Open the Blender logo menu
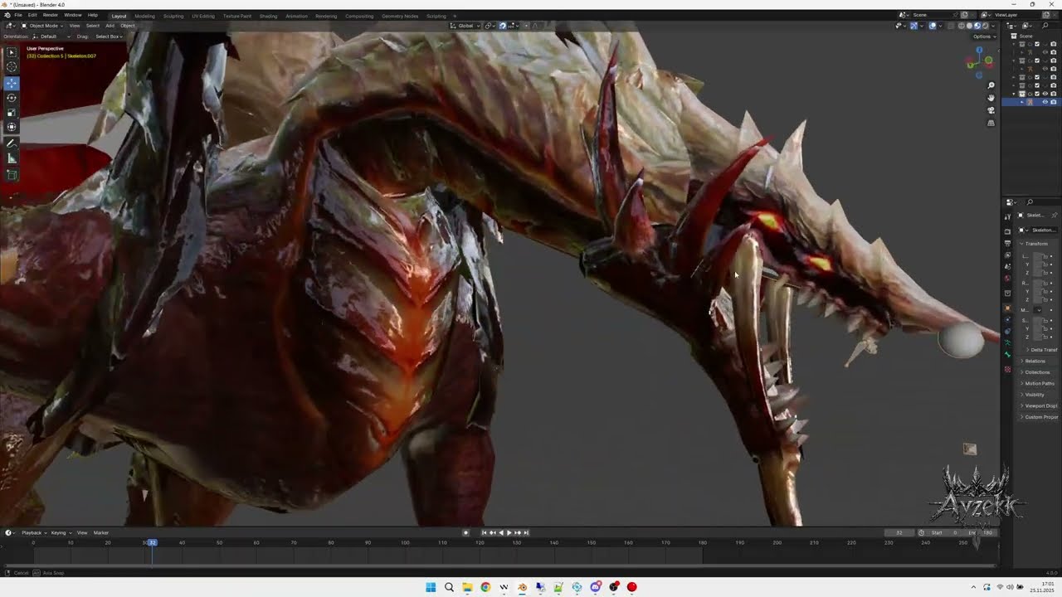Screen dimensions: 1062x597 [7, 15]
